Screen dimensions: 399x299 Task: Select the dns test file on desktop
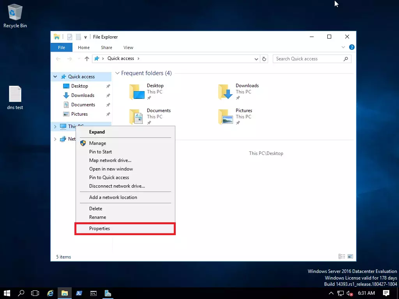pos(15,98)
